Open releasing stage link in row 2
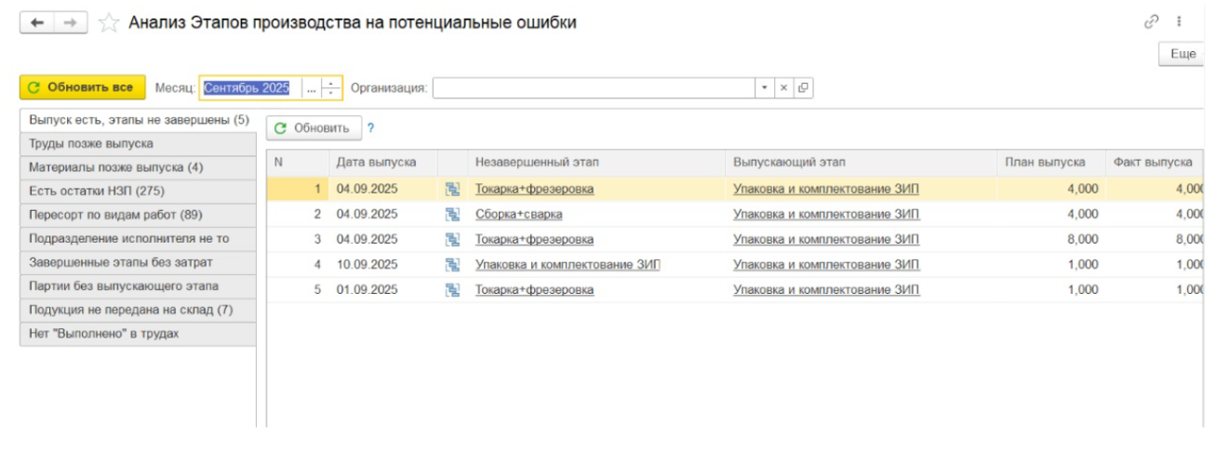Screen dimensions: 1217x450 [x=826, y=214]
